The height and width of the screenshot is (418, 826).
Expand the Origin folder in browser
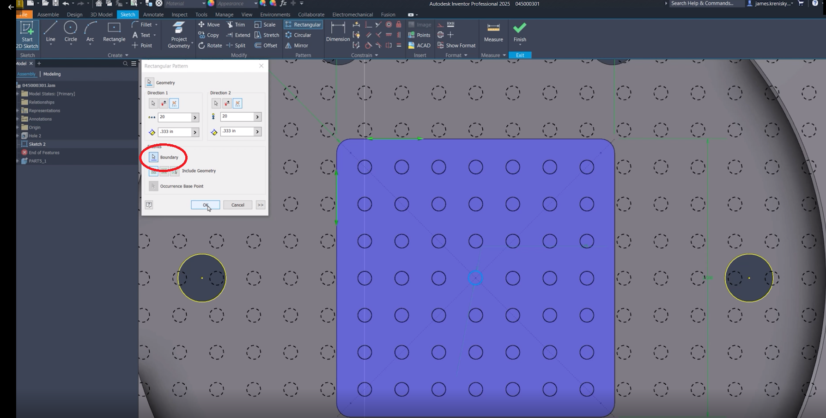[x=18, y=127]
